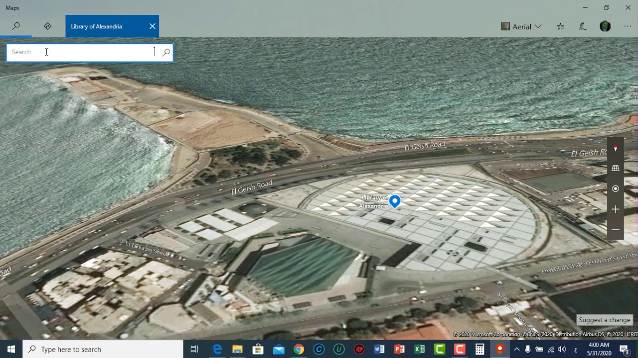Open the orange C app on the taskbar
The height and width of the screenshot is (358, 638).
click(x=460, y=349)
